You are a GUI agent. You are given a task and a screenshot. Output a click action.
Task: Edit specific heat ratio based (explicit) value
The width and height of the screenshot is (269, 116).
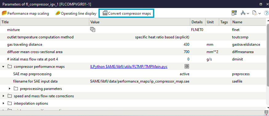162,37
